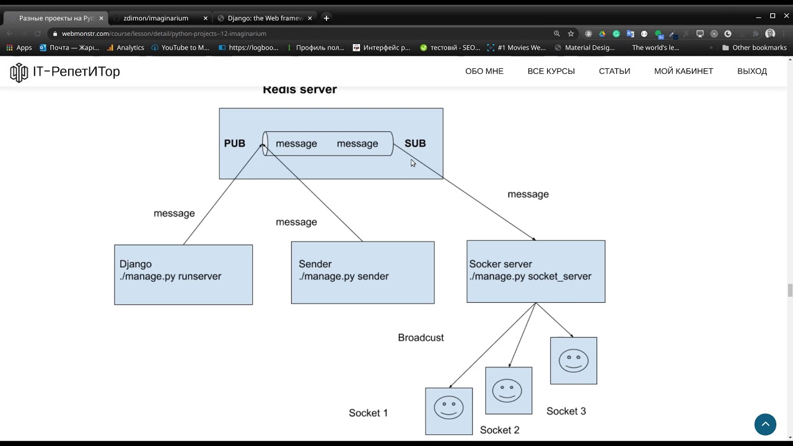Go back to previous page
The height and width of the screenshot is (446, 793).
pyautogui.click(x=9, y=33)
